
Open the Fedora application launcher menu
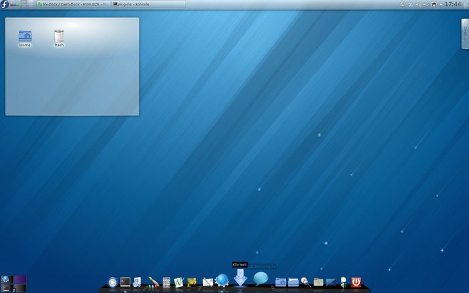pos(5,5)
